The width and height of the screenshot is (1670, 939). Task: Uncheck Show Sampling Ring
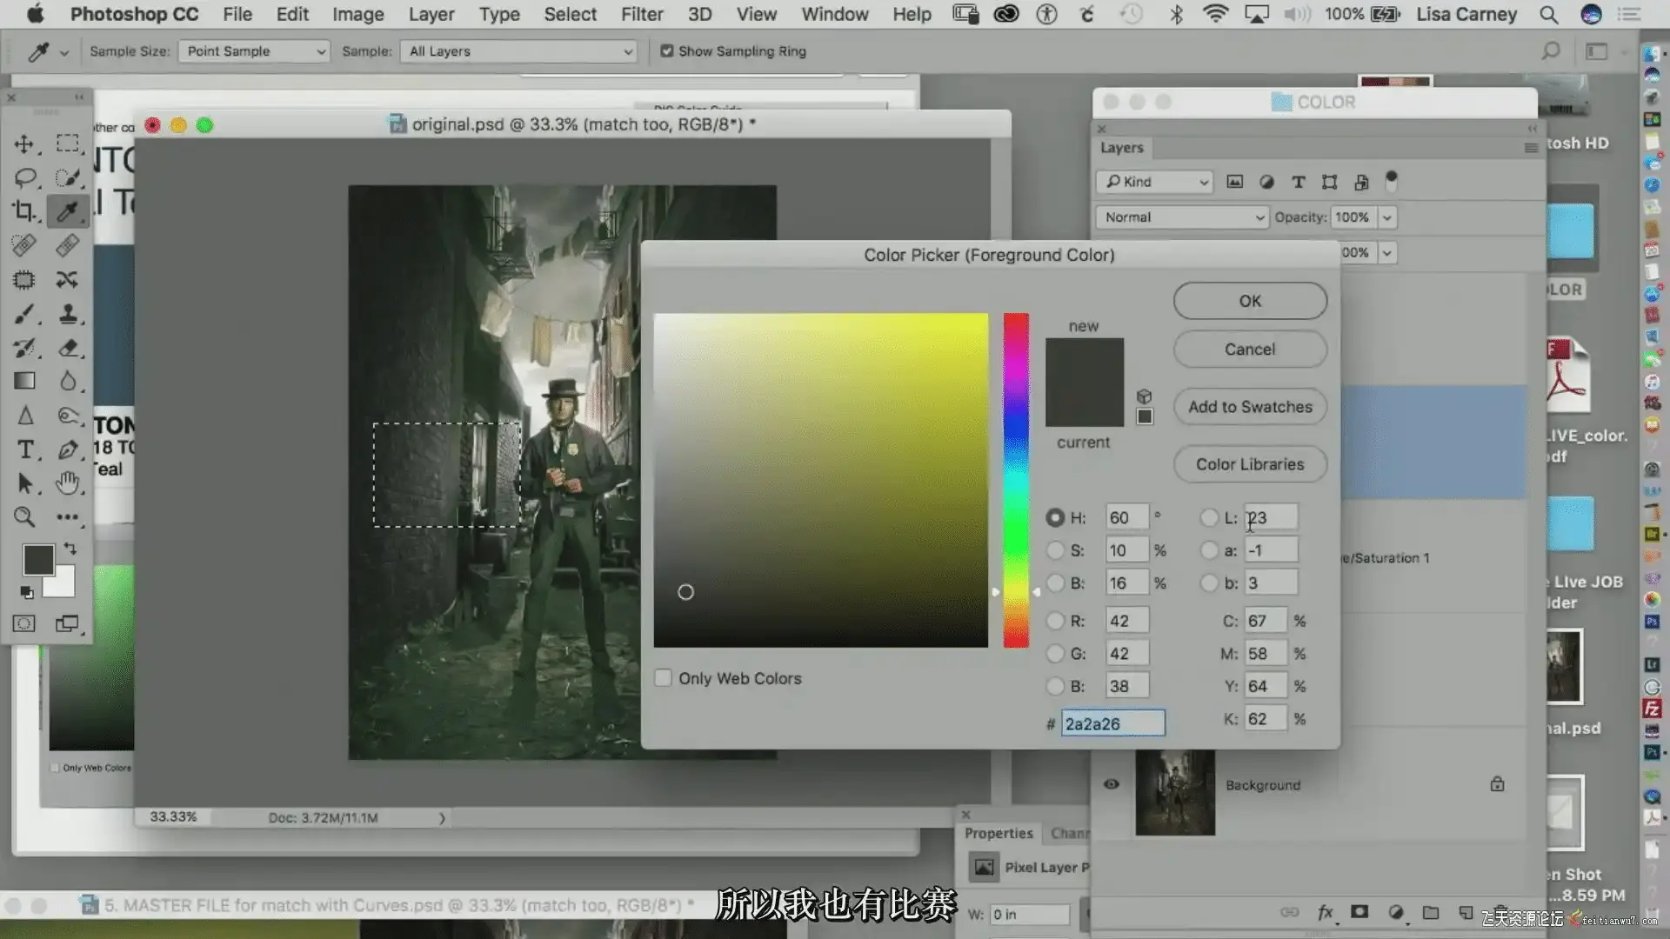[667, 51]
